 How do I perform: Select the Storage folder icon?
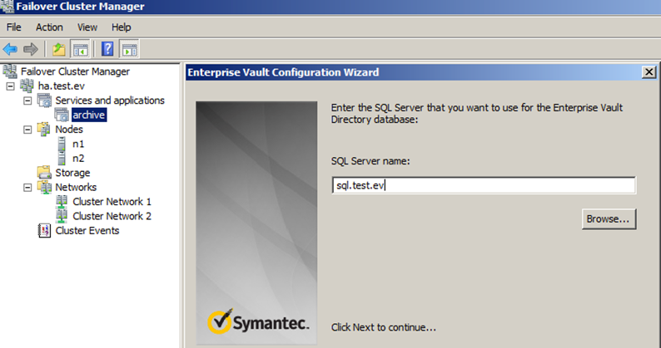(x=44, y=173)
